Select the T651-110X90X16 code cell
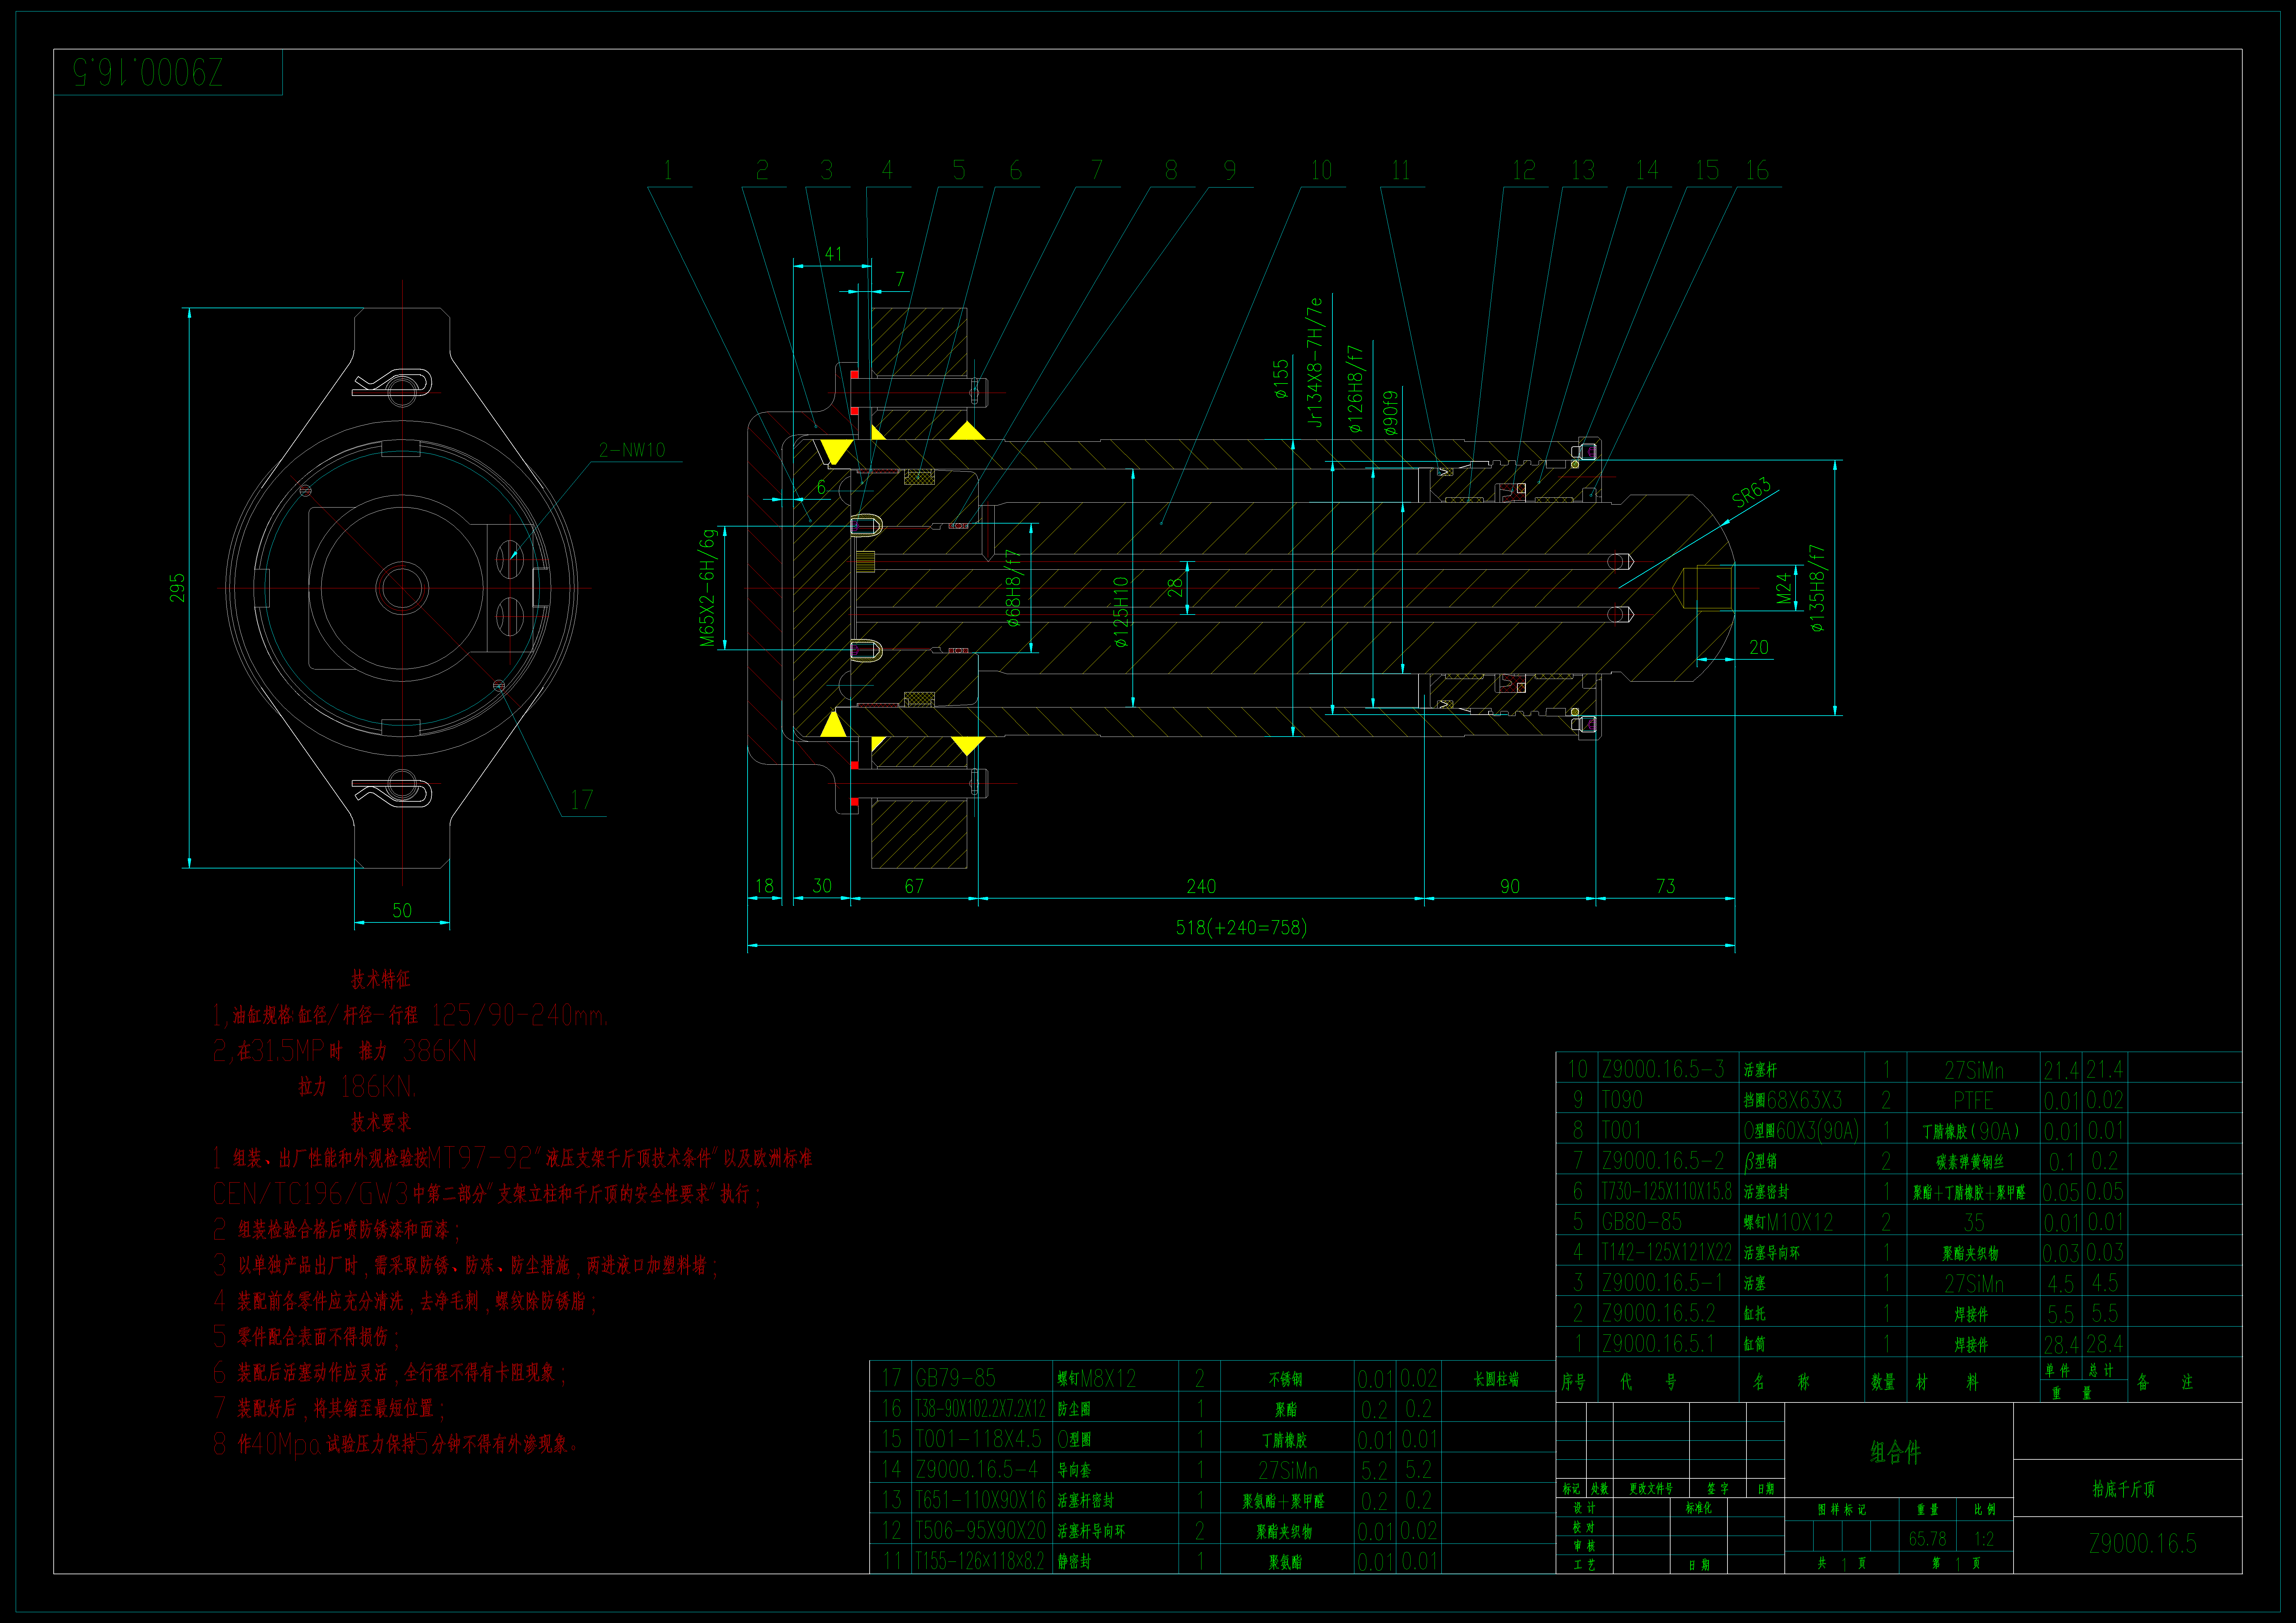This screenshot has height=1623, width=2296. (x=982, y=1500)
